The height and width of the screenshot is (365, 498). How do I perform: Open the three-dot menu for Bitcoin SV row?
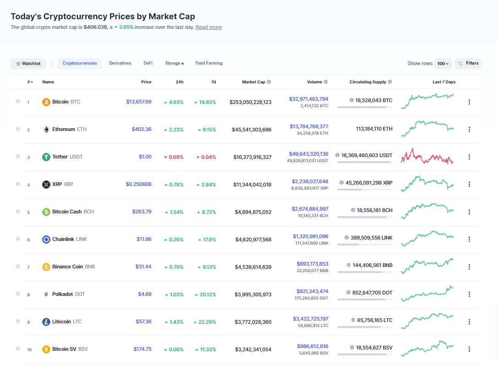point(469,349)
